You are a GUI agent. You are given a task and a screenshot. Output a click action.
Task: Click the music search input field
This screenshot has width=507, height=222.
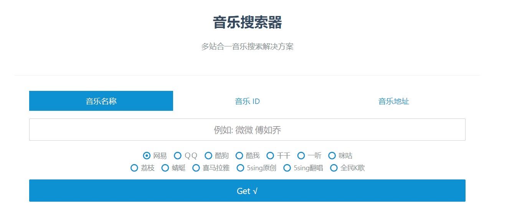tap(247, 130)
